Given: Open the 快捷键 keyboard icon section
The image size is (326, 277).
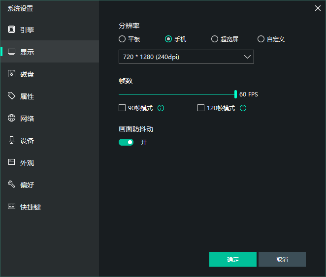Looking at the screenshot, I should pos(11,207).
